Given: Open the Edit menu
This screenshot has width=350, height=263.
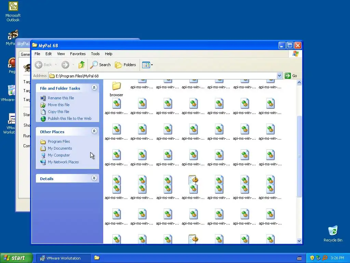Looking at the screenshot, I should pos(49,54).
